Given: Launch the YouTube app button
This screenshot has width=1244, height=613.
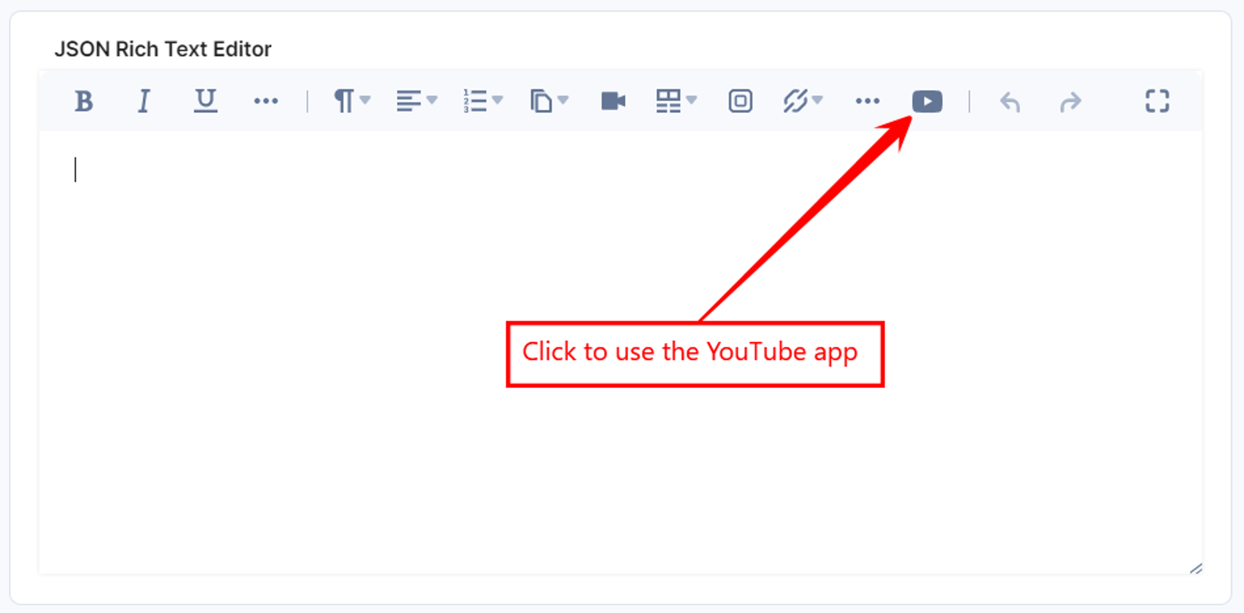Looking at the screenshot, I should tap(927, 101).
